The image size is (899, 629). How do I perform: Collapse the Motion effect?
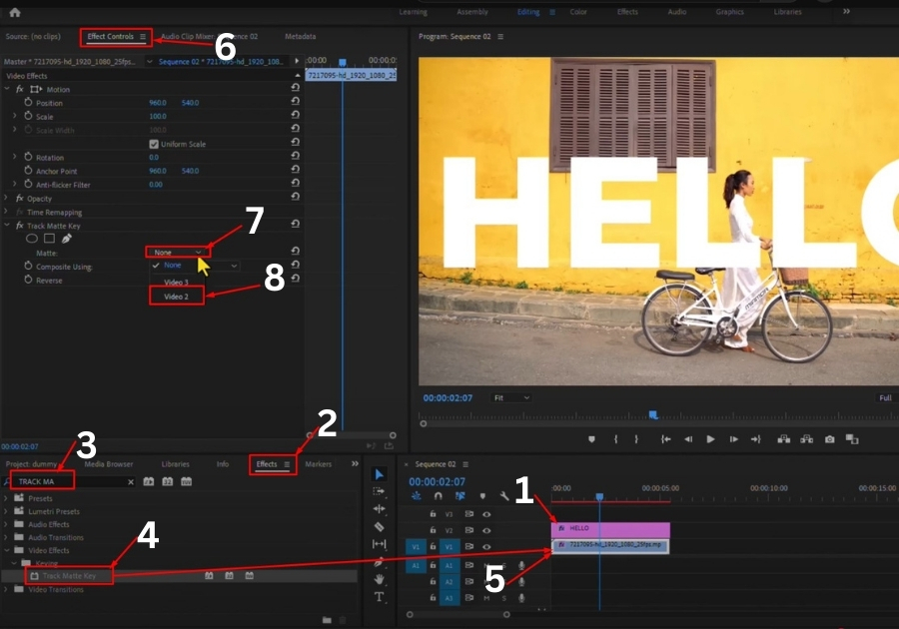coord(7,89)
